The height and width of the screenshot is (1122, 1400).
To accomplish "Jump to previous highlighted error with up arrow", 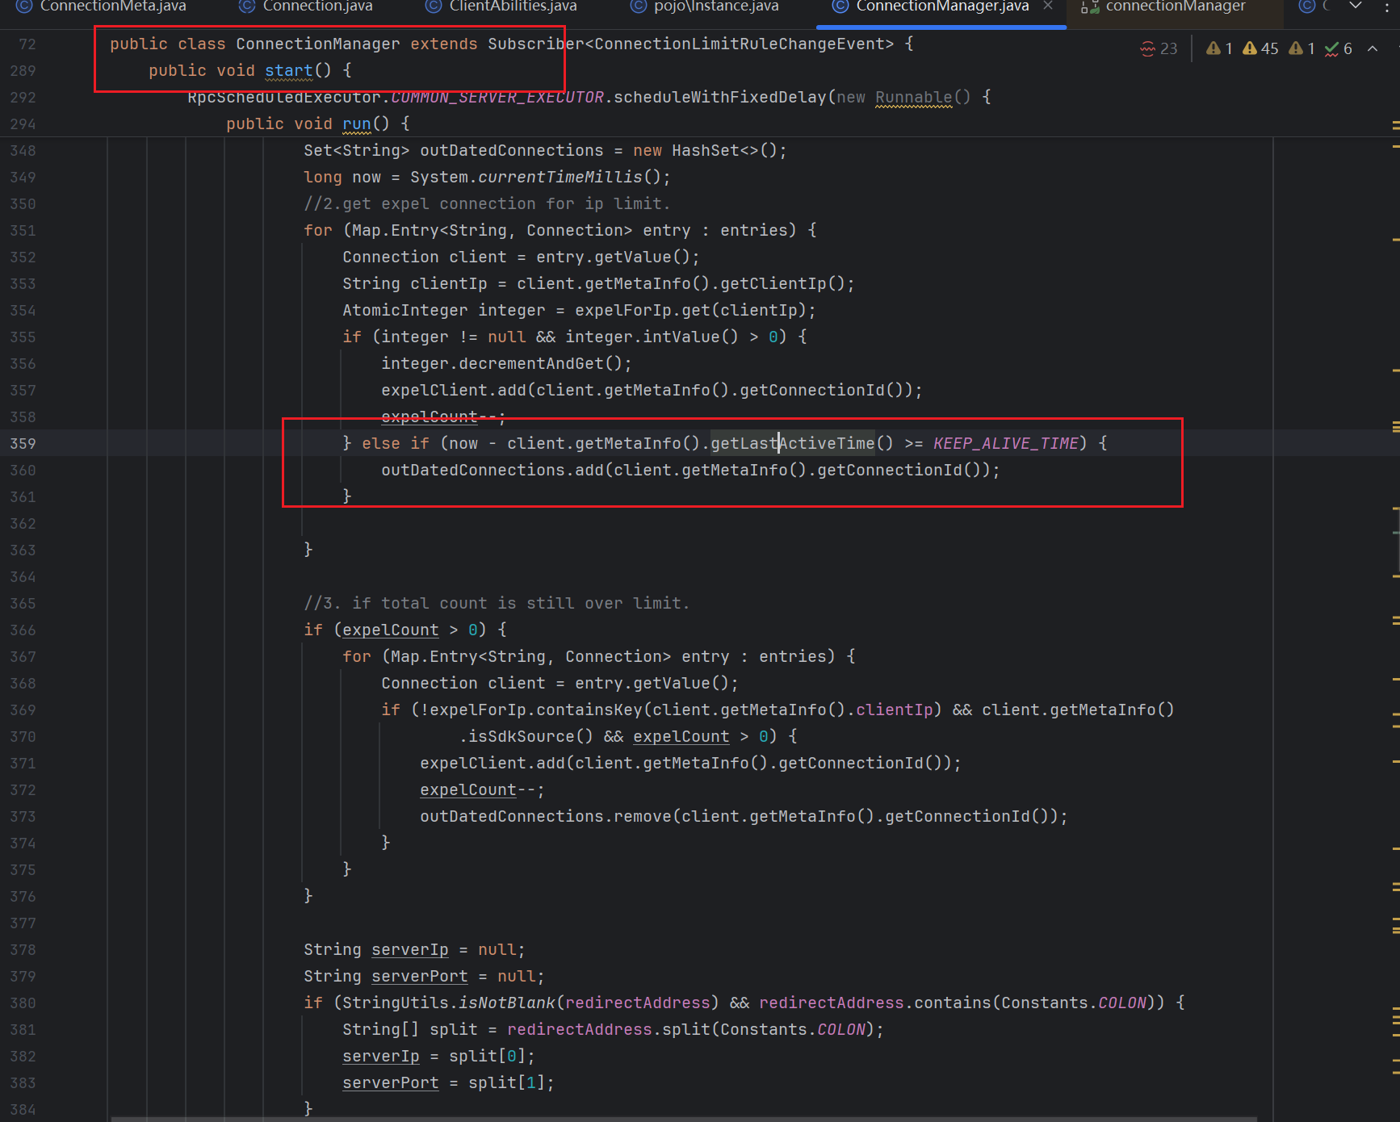I will [x=1373, y=49].
